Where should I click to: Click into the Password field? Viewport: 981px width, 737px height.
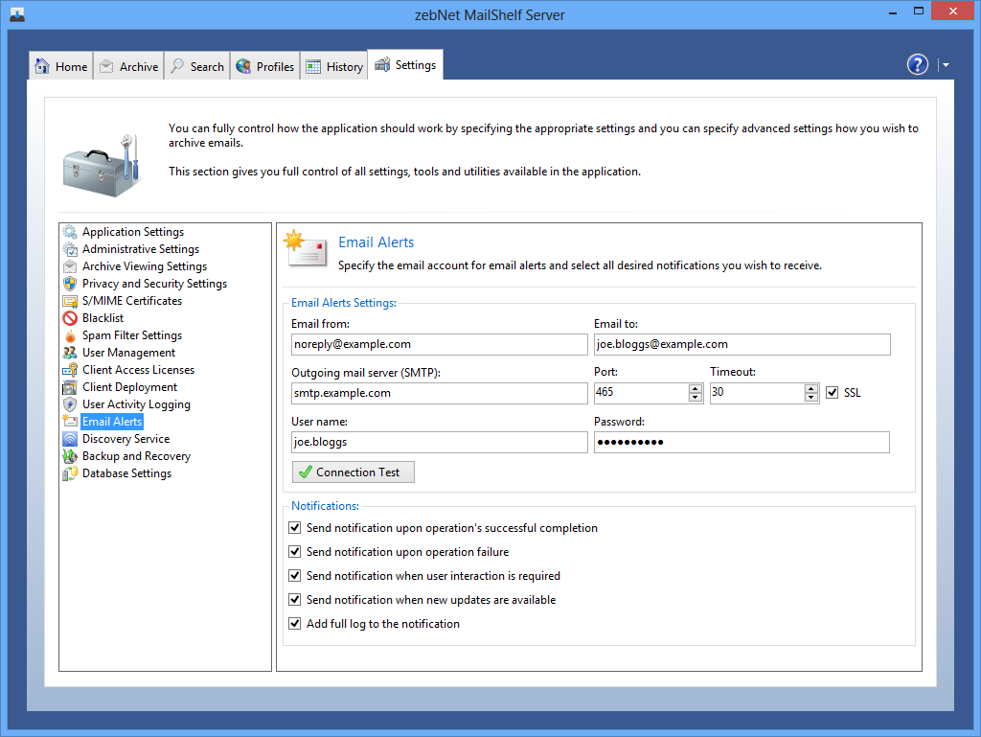741,442
